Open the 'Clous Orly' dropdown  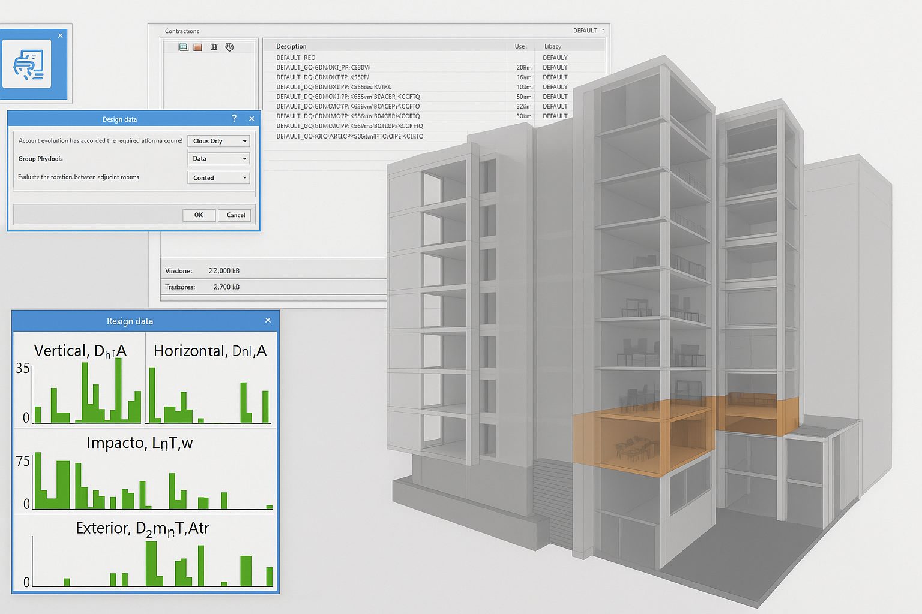coord(218,141)
